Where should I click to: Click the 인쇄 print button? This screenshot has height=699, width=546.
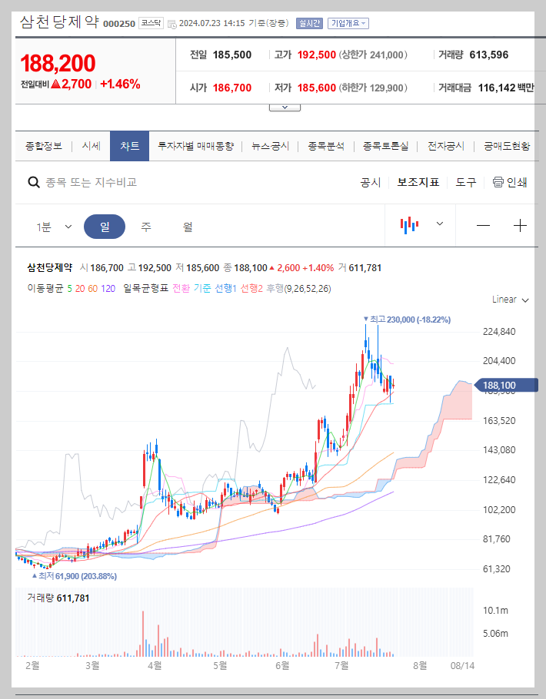point(510,182)
